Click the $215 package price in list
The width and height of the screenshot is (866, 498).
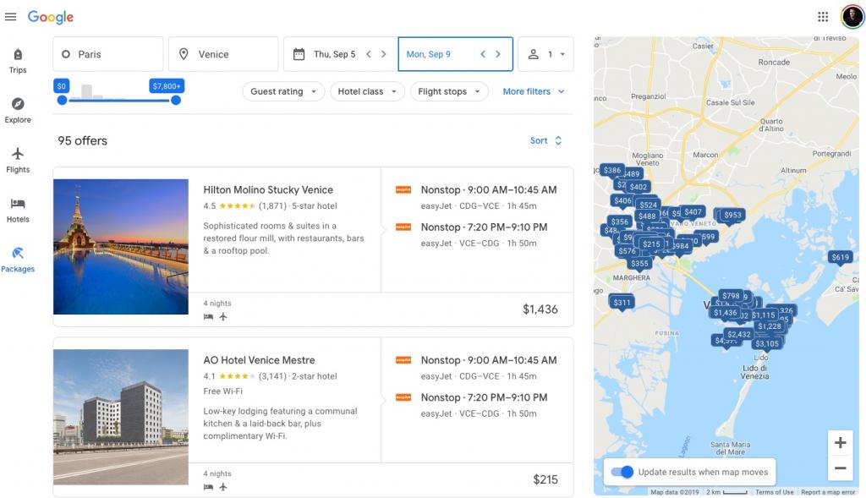point(545,479)
